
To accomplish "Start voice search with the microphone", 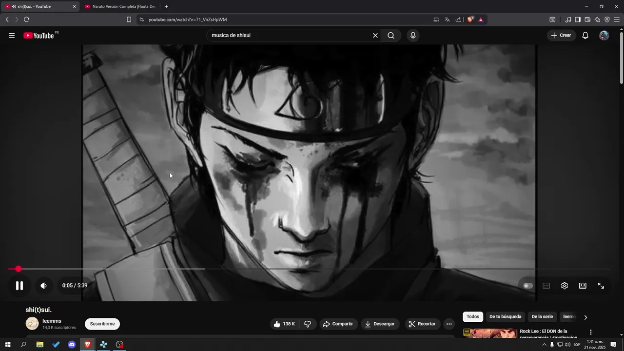I will pyautogui.click(x=413, y=35).
